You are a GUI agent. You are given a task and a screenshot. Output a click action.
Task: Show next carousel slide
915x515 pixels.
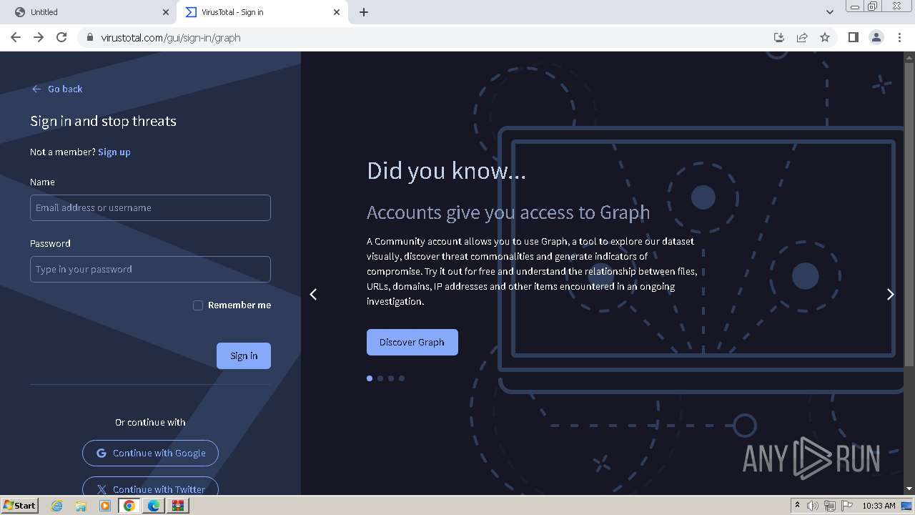pyautogui.click(x=890, y=294)
